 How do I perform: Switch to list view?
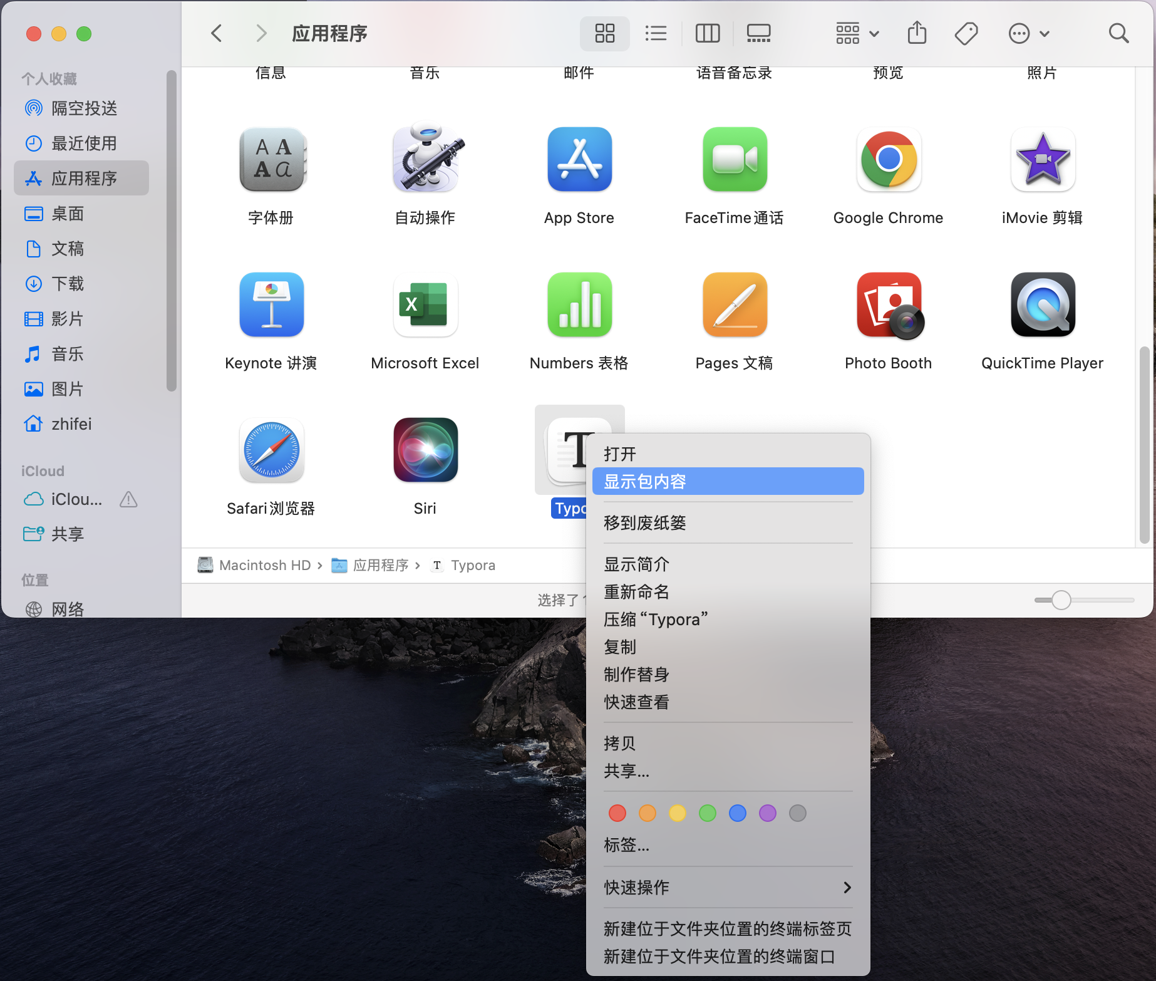point(656,33)
